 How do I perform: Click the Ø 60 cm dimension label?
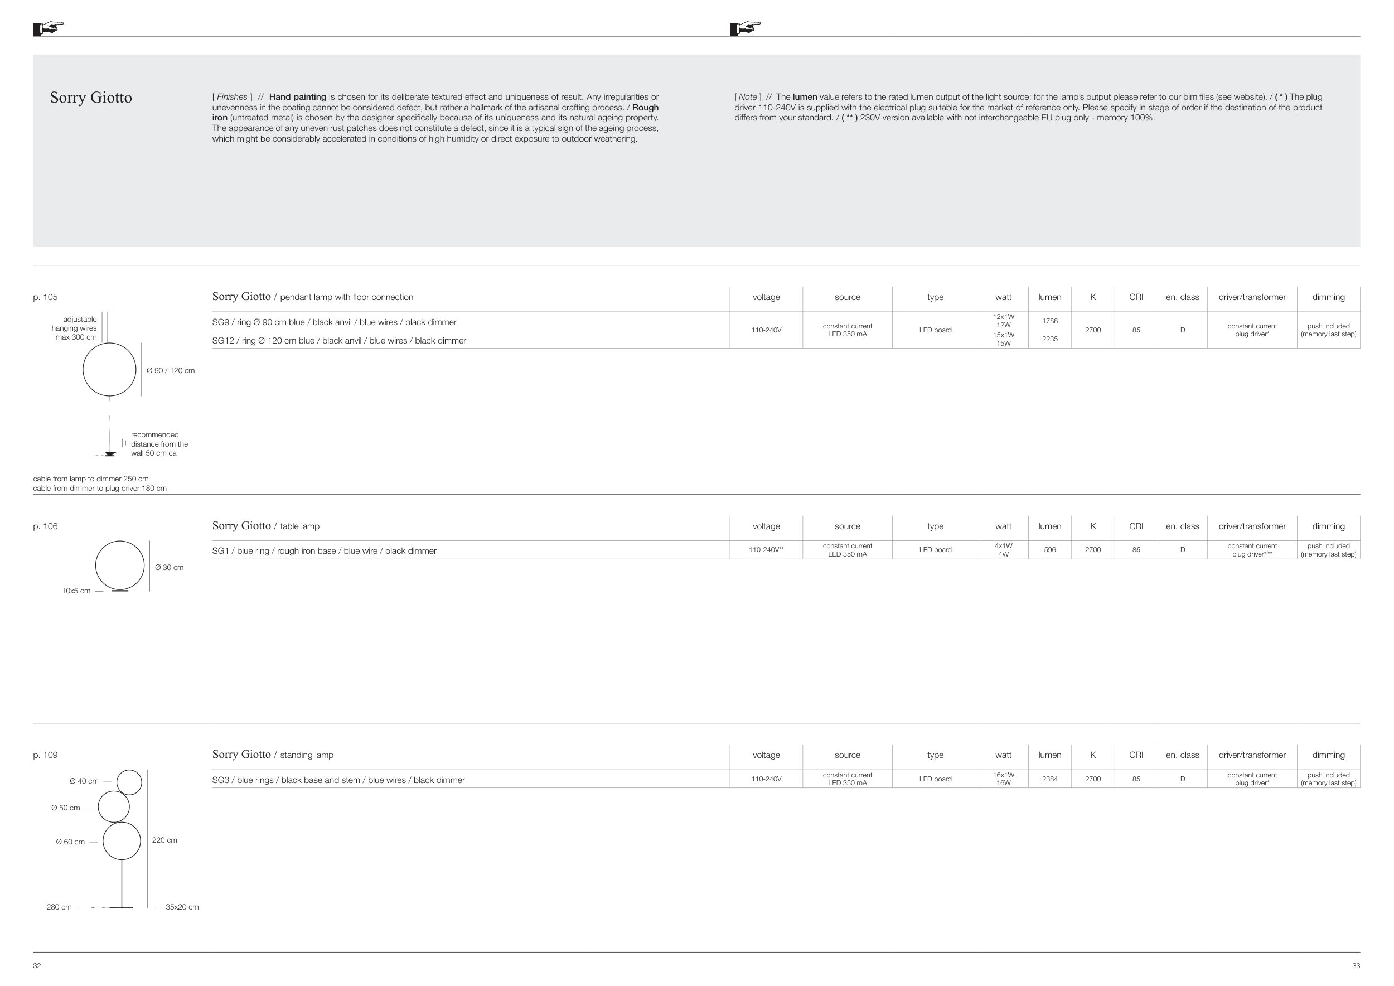tap(70, 842)
